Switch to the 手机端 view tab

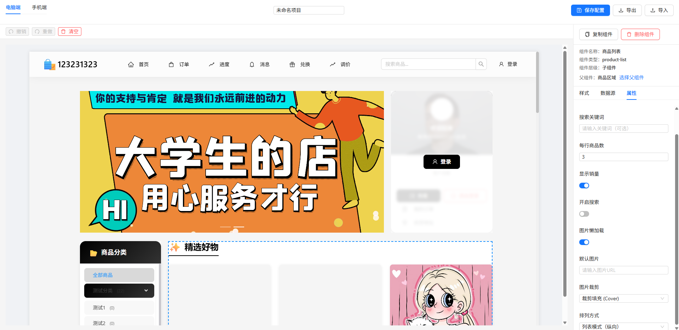[39, 7]
